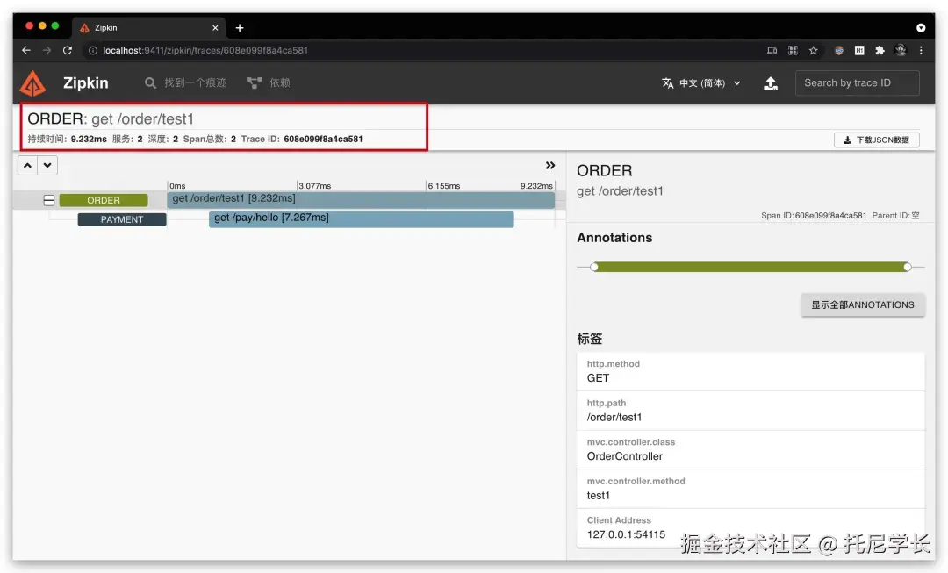Image resolution: width=948 pixels, height=573 pixels.
Task: Select the PAYMENT service label
Action: click(x=122, y=219)
